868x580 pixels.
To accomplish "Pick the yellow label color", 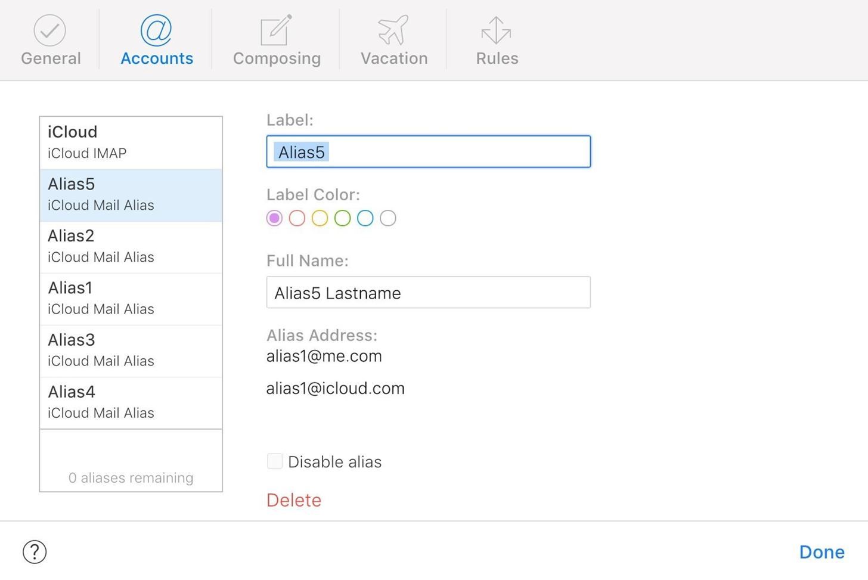I will 320,218.
